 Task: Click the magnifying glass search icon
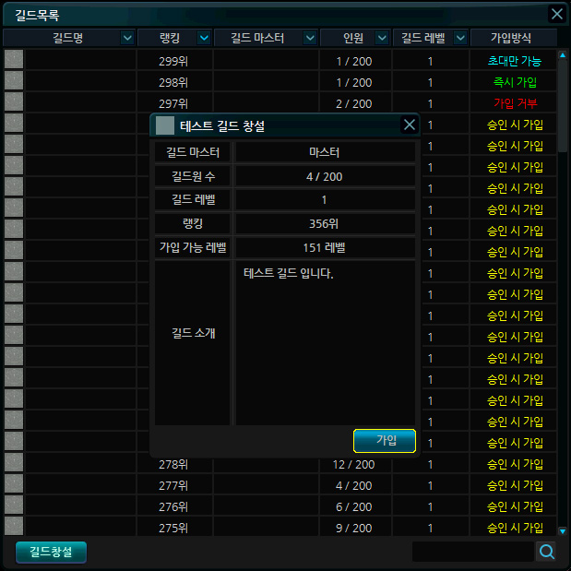click(x=547, y=552)
